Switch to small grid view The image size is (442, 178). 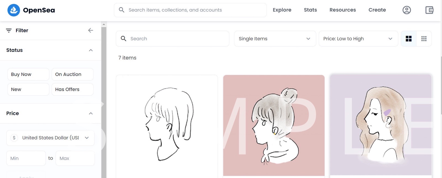pyautogui.click(x=424, y=39)
